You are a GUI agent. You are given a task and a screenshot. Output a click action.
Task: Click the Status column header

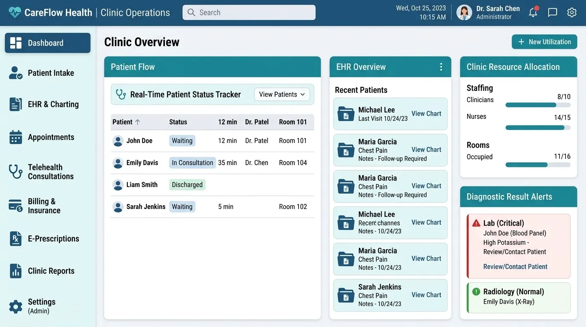click(178, 122)
